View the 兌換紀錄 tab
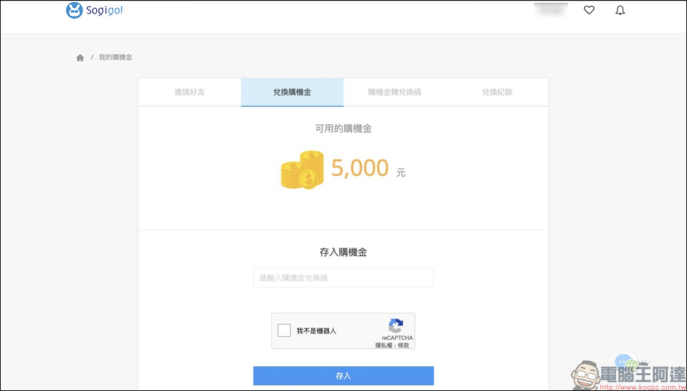Image resolution: width=687 pixels, height=391 pixels. (497, 93)
